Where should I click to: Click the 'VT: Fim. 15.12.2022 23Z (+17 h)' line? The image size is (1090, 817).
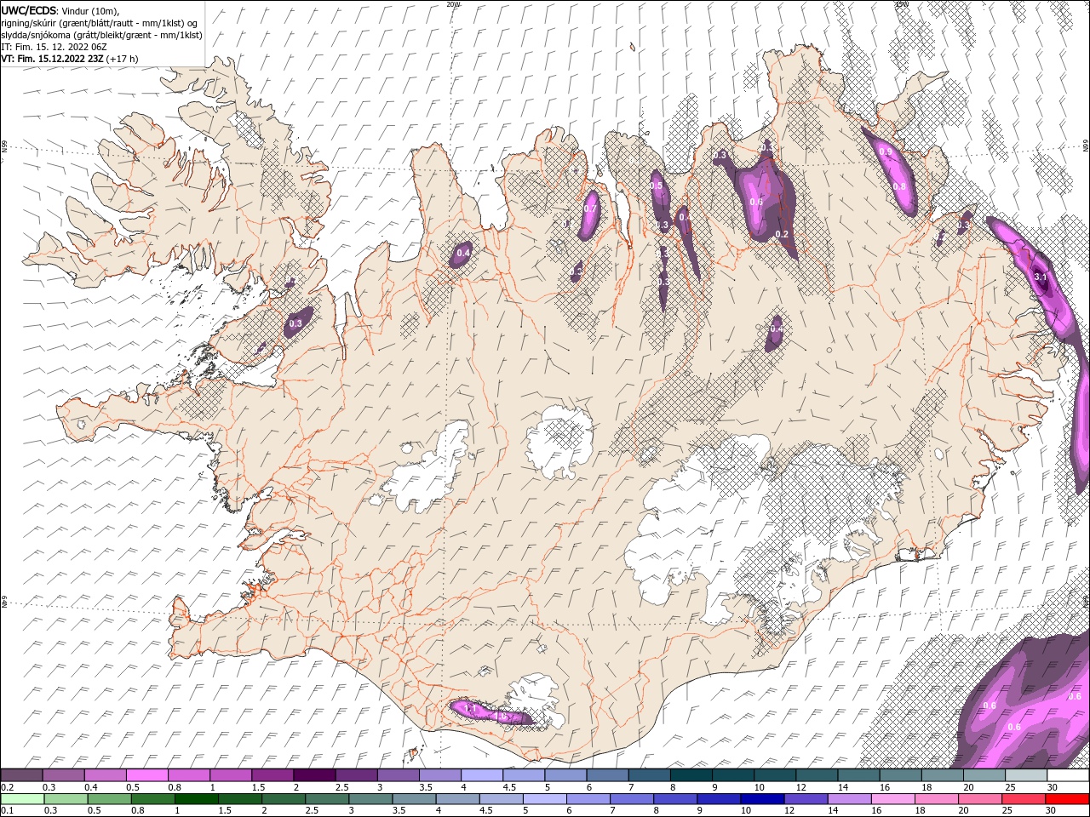pyautogui.click(x=70, y=59)
